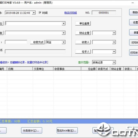138x138 pixels.
Task: Click the 导出Excel表(E)... button
Action: [x=67, y=130]
